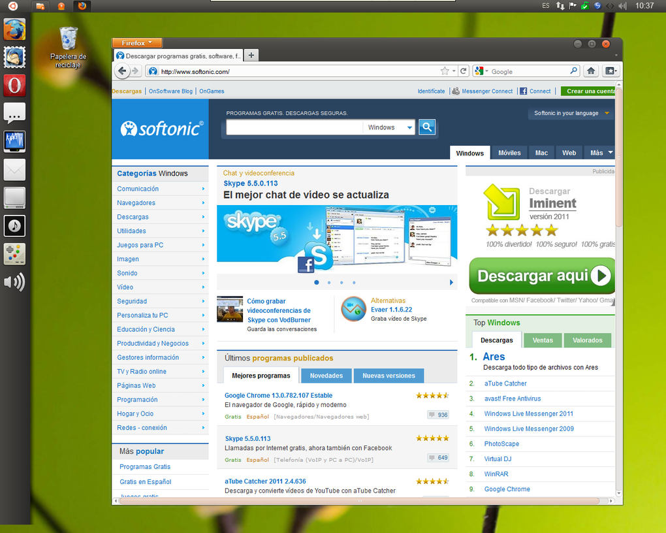This screenshot has width=666, height=533.
Task: Click the blue magnifier search button on Softonic
Action: coord(427,127)
